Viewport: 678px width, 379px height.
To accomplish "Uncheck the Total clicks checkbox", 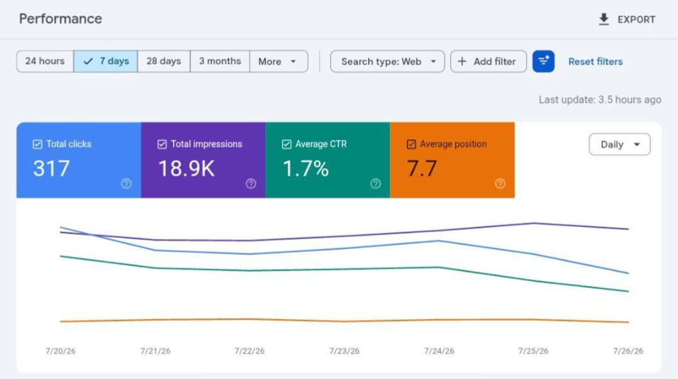I will point(38,144).
